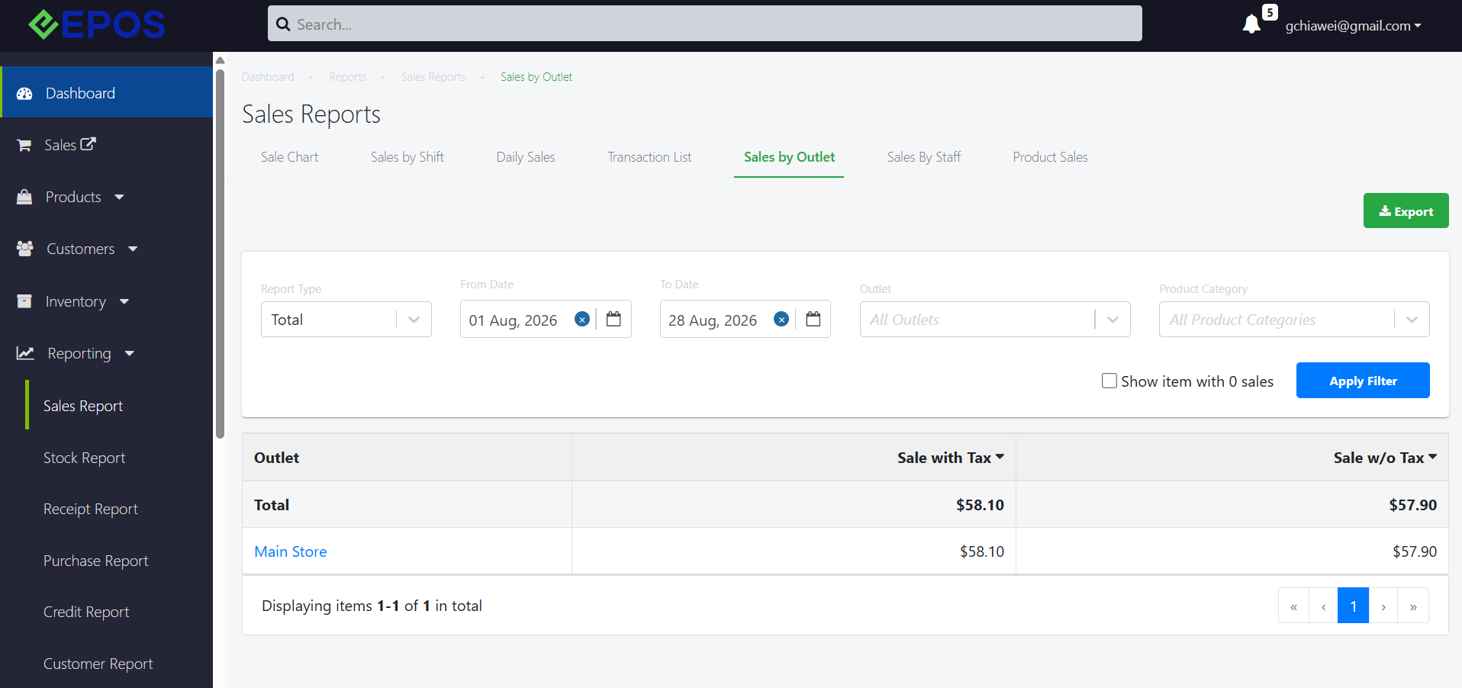Switch to the Transaction List tab

point(649,157)
